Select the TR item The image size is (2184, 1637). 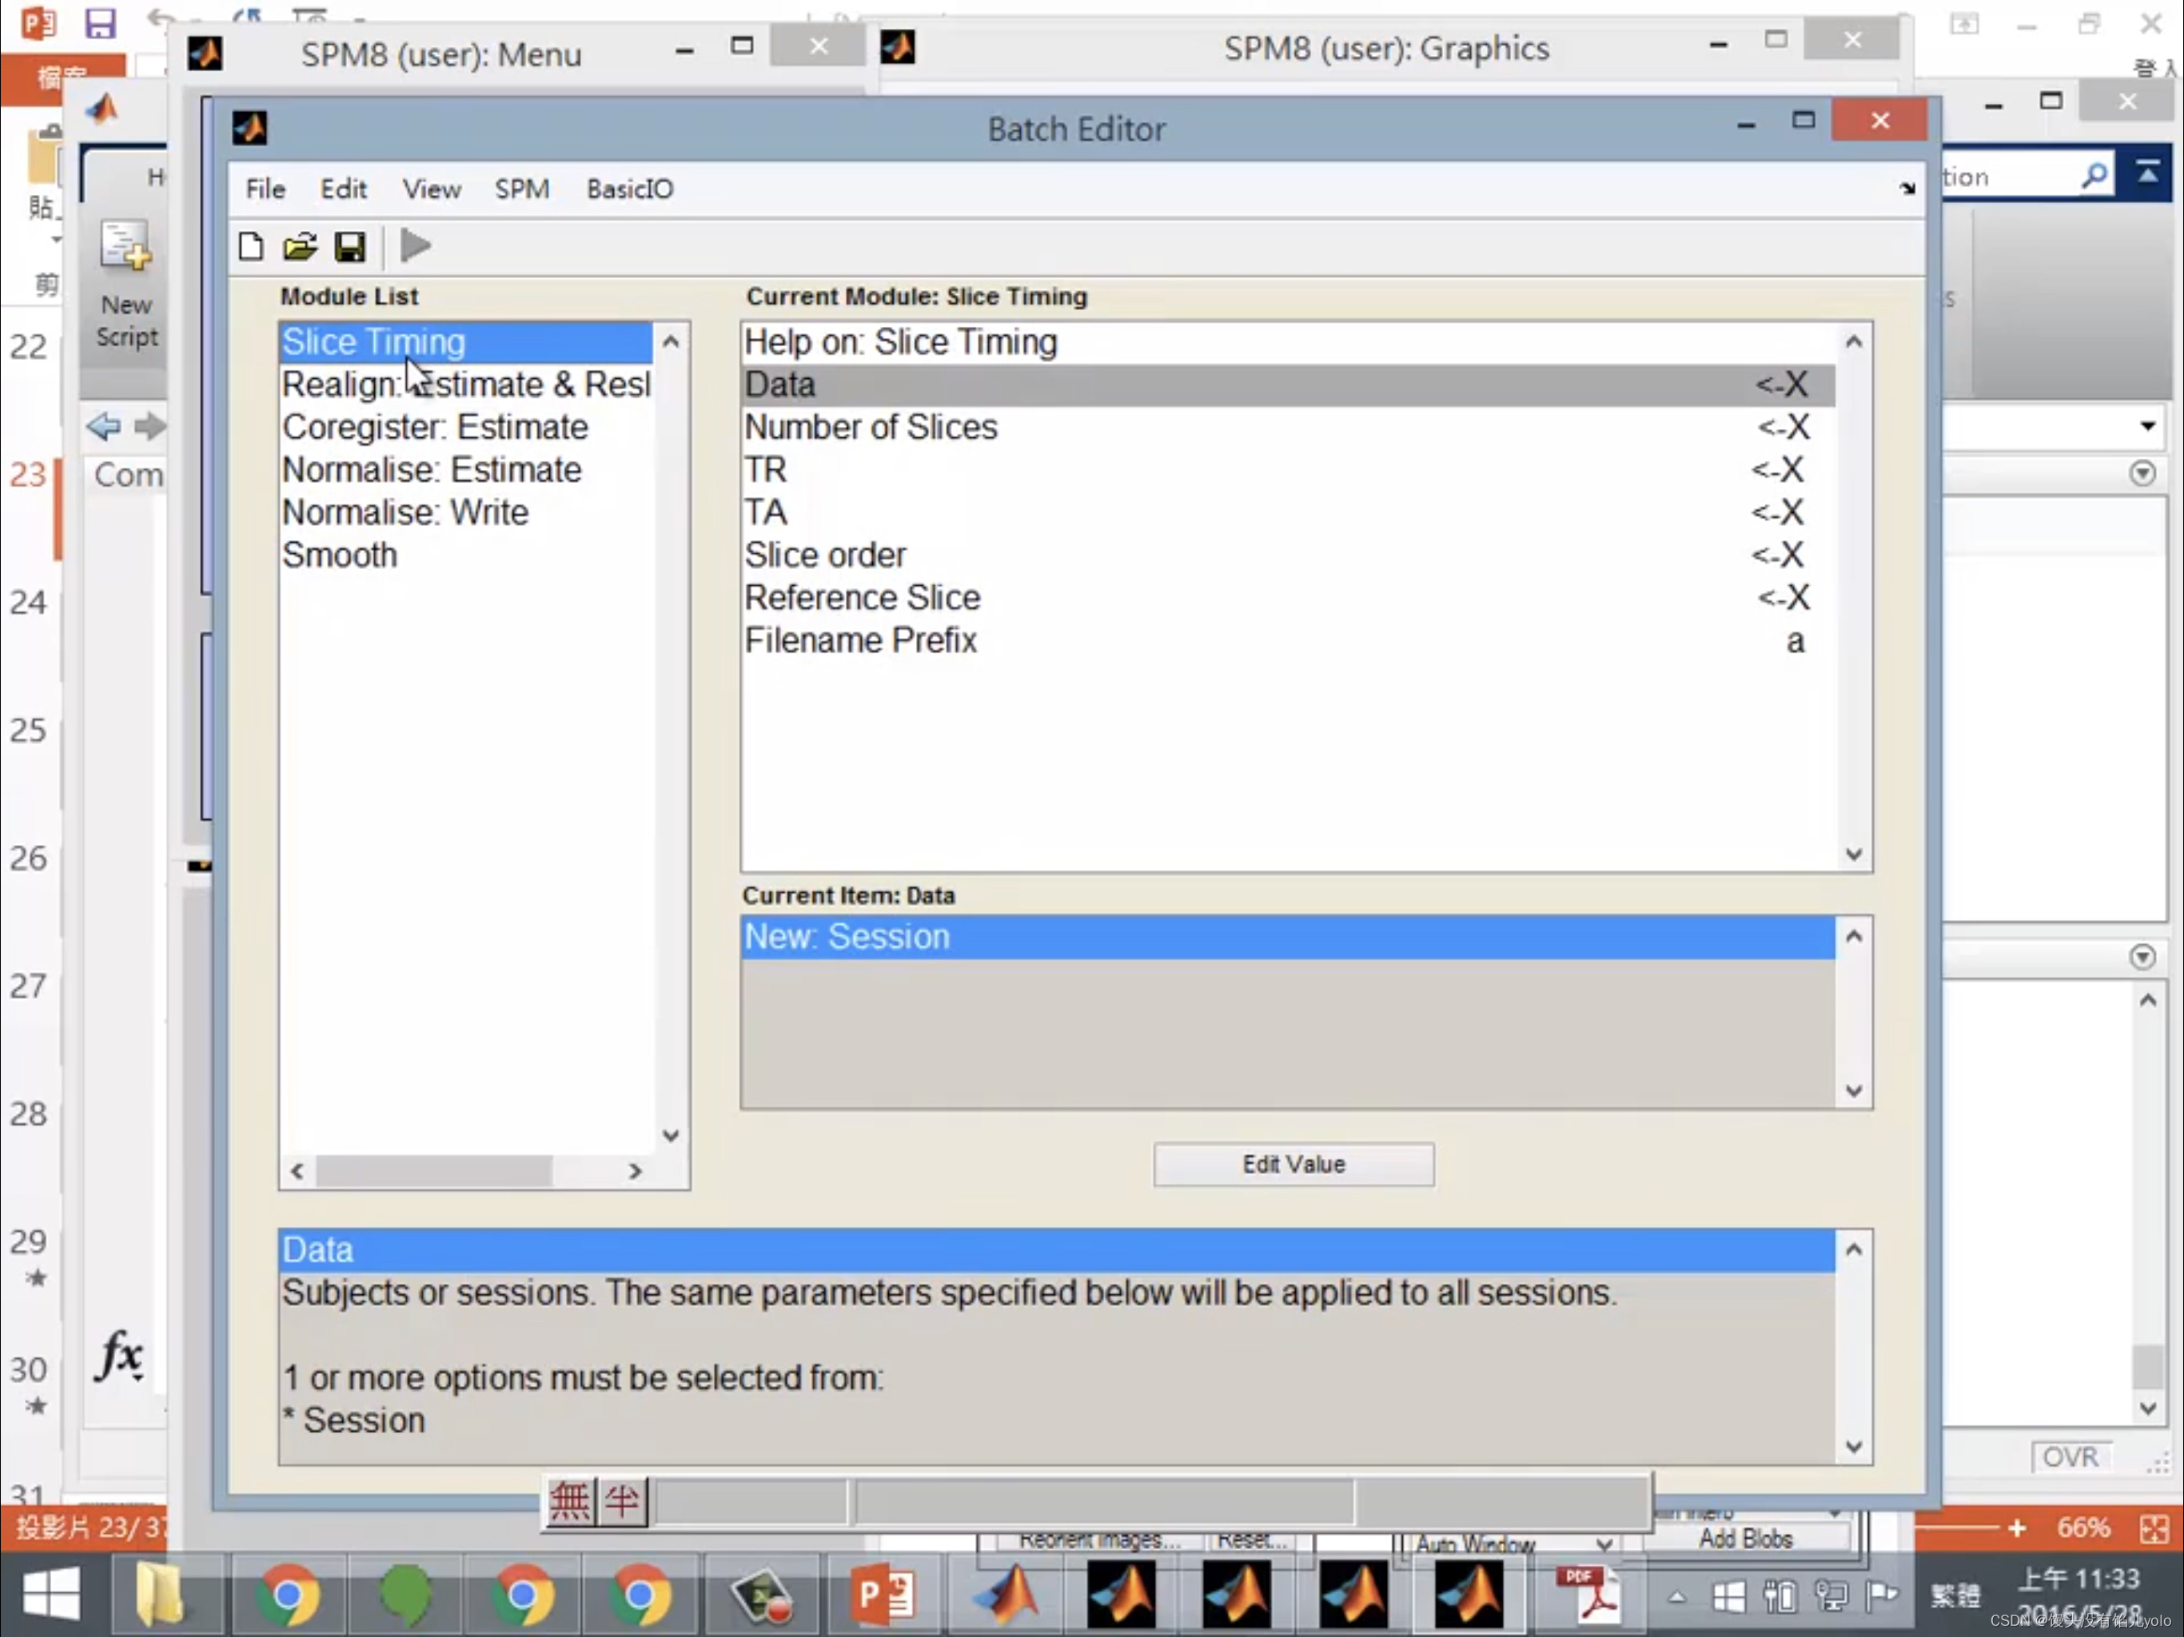coord(1288,469)
